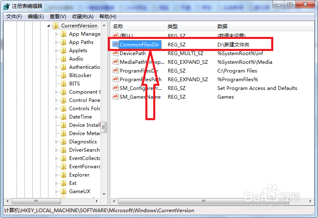Select the GameUX folder icon

[x=64, y=191]
